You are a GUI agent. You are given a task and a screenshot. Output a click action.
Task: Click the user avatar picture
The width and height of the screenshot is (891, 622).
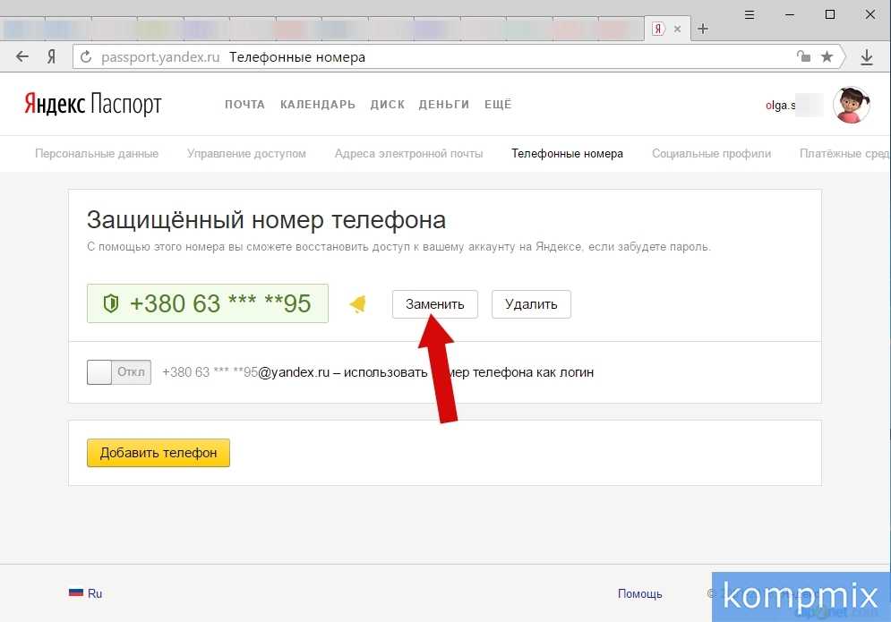pyautogui.click(x=851, y=105)
